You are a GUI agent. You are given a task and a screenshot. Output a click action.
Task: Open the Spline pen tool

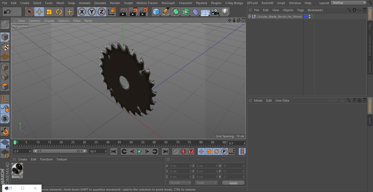[166, 12]
